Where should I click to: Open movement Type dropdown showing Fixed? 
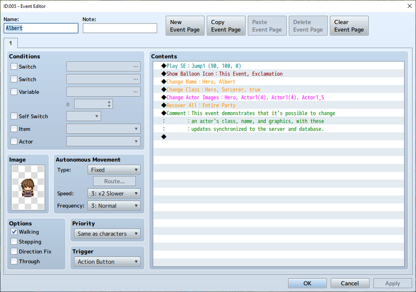114,170
